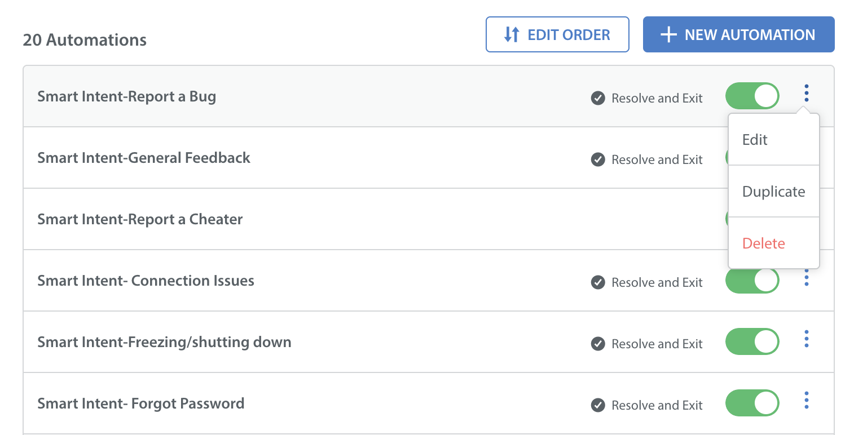This screenshot has height=435, width=854.
Task: Choose Duplicate in the context menu
Action: click(x=774, y=192)
